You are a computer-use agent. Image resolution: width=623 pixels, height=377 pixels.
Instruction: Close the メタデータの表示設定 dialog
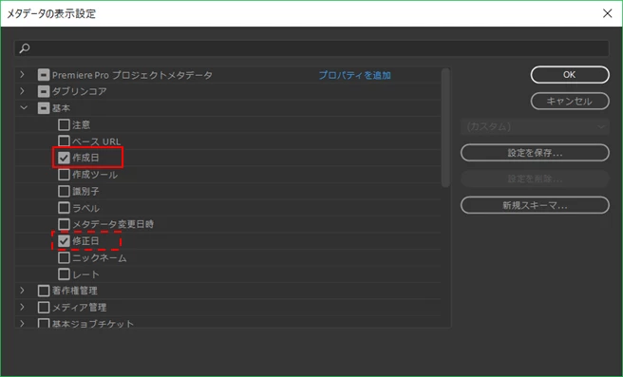607,13
